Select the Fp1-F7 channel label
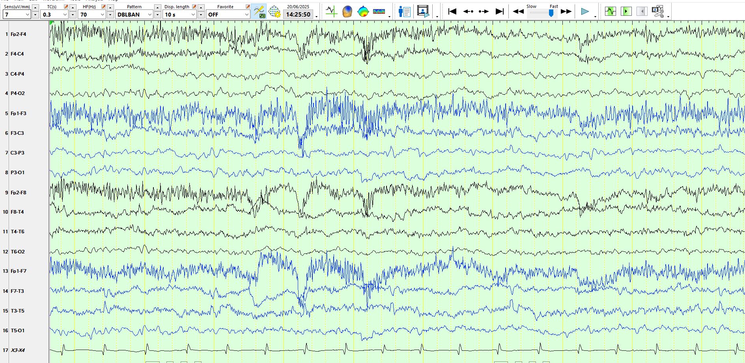Image resolution: width=745 pixels, height=363 pixels. click(18, 271)
